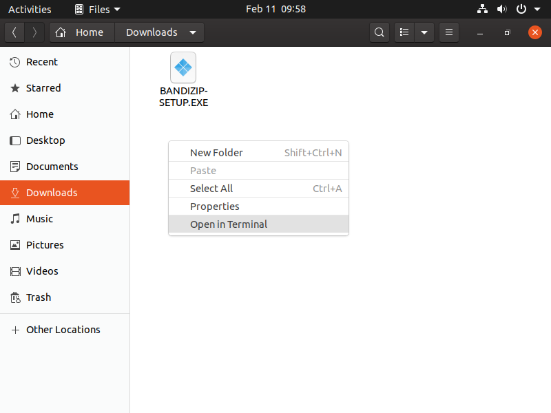This screenshot has height=413, width=551.
Task: Choose Select All in context menu
Action: (211, 189)
